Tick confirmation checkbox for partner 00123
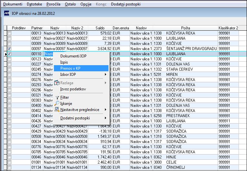 pyautogui.click(x=10, y=59)
